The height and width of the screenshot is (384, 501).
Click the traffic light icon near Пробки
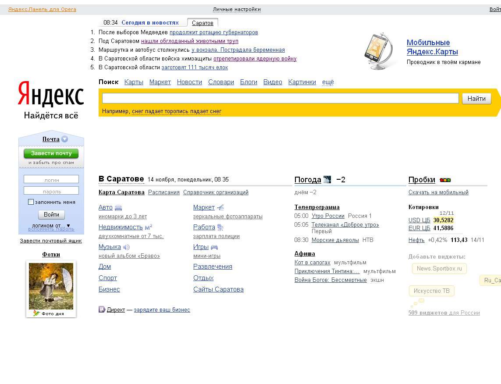coord(445,180)
